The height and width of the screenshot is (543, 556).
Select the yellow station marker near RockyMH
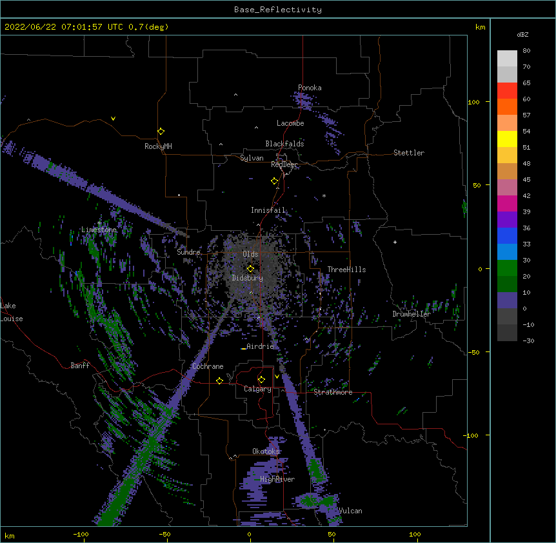[161, 132]
